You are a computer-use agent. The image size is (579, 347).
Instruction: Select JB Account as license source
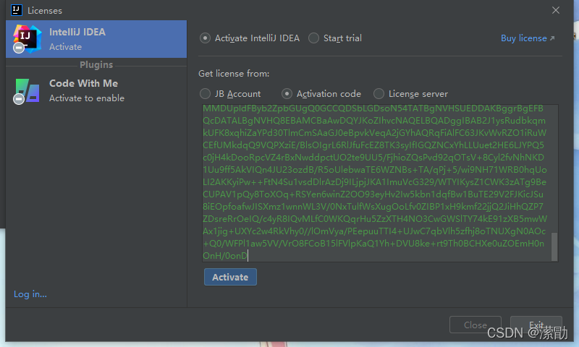point(205,94)
